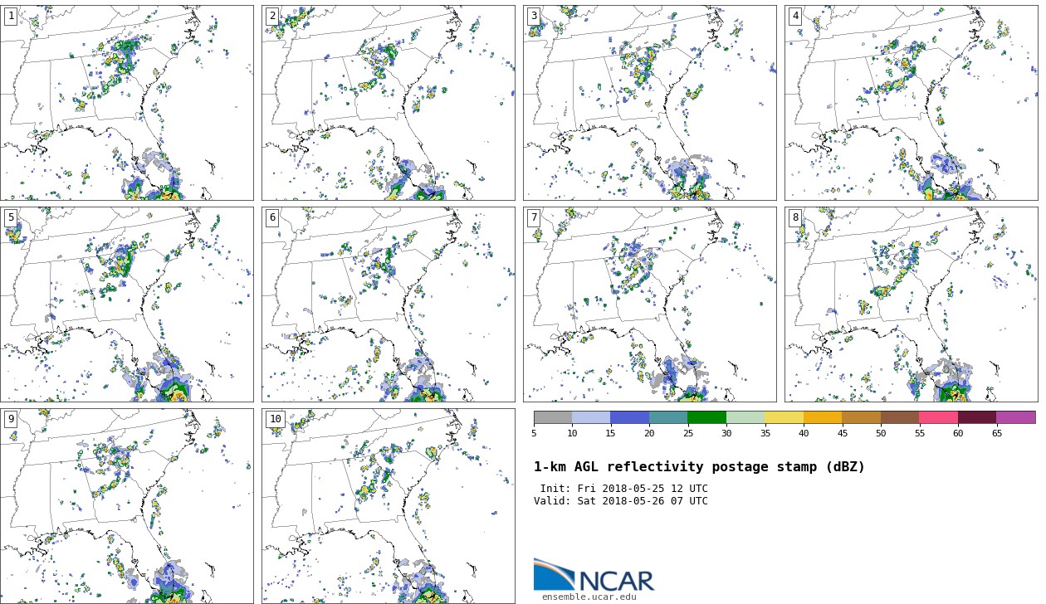Click the gray 5-10 dBZ swatch
Image resolution: width=1046 pixels, height=604 pixels.
pos(553,417)
